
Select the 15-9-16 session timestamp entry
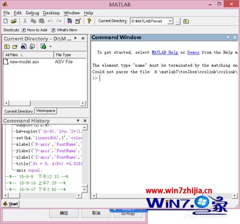(x=37, y=183)
